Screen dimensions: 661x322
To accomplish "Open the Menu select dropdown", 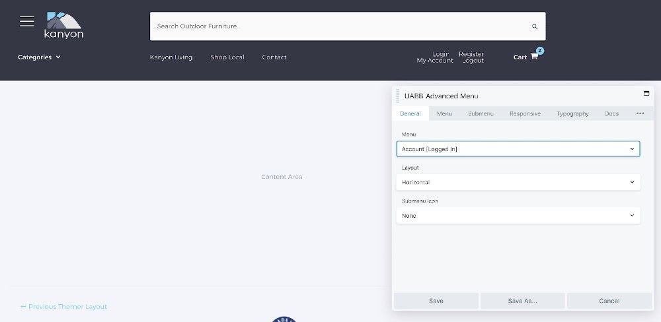I will 518,149.
